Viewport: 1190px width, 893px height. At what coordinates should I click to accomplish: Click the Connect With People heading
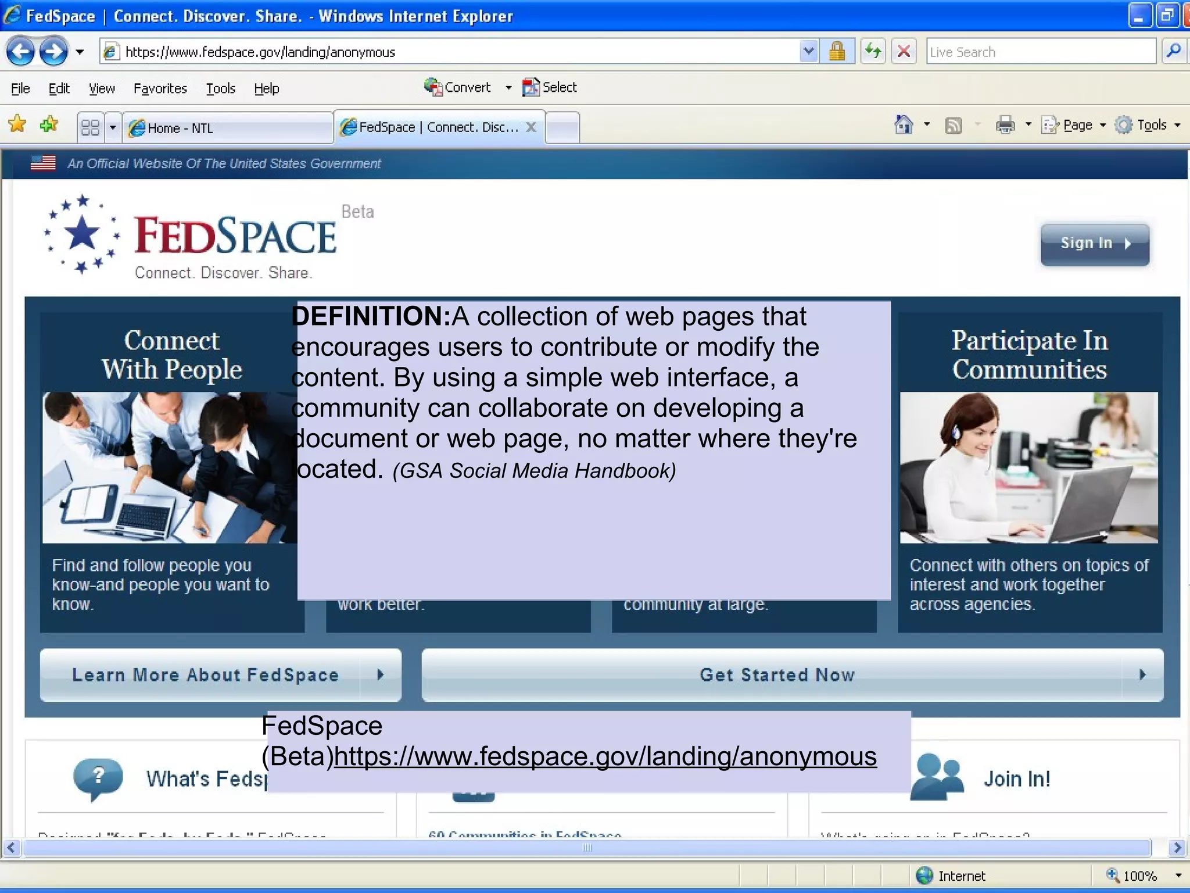click(172, 355)
